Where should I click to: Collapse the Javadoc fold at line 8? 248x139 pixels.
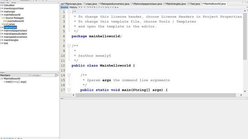pos(69,46)
